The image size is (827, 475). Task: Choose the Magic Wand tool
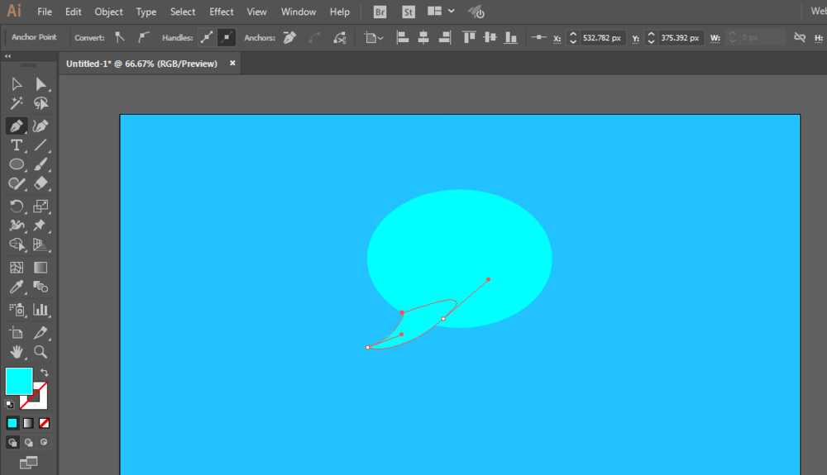pyautogui.click(x=17, y=104)
